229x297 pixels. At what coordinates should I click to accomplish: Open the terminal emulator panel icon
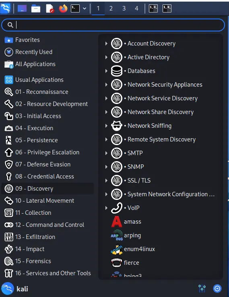[x=75, y=8]
